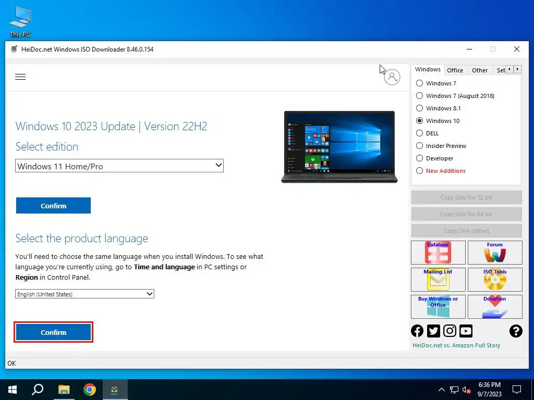The height and width of the screenshot is (400, 534).
Task: Select the DELL radio button
Action: coord(420,133)
